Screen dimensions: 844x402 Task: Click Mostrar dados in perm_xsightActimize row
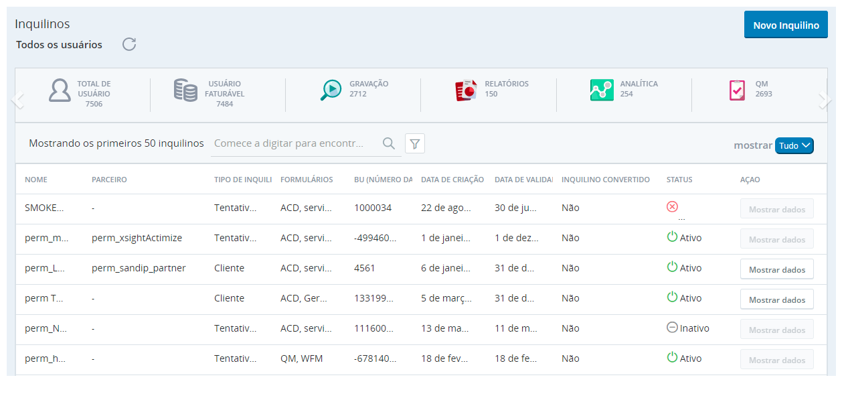(777, 239)
